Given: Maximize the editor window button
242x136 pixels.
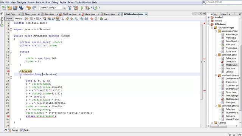Looking at the screenshot, I should (204, 14).
